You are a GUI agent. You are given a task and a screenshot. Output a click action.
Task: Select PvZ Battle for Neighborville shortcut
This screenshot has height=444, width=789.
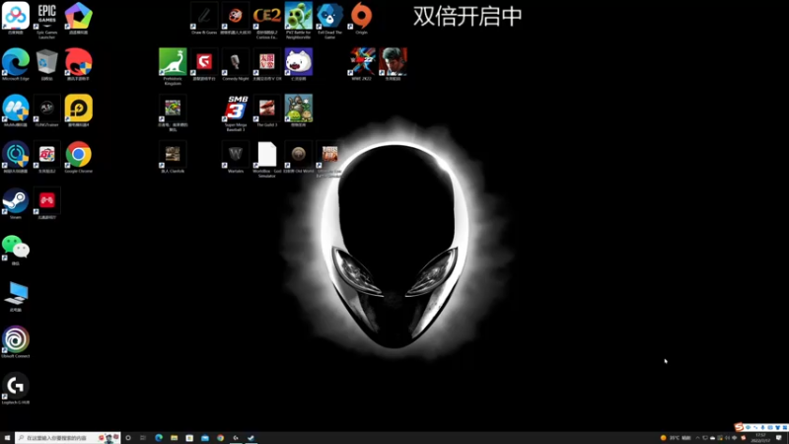pyautogui.click(x=299, y=20)
